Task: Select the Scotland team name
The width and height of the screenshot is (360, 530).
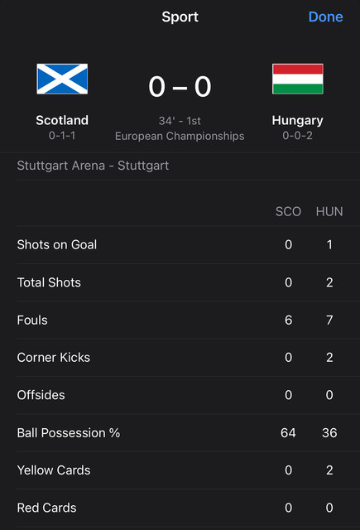Action: (x=62, y=120)
